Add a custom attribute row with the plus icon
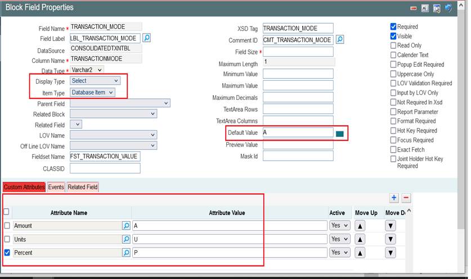 click(x=394, y=198)
